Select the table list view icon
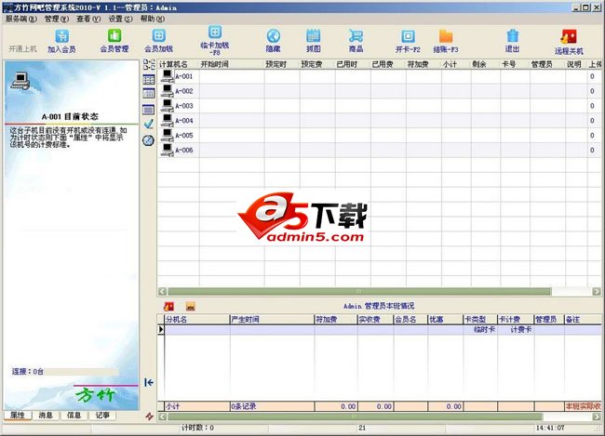The height and width of the screenshot is (436, 605). (x=149, y=79)
